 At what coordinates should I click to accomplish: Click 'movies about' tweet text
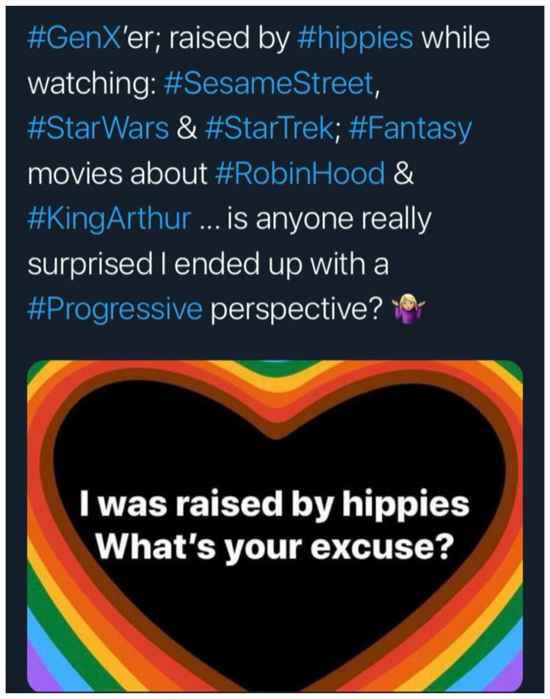pyautogui.click(x=117, y=174)
